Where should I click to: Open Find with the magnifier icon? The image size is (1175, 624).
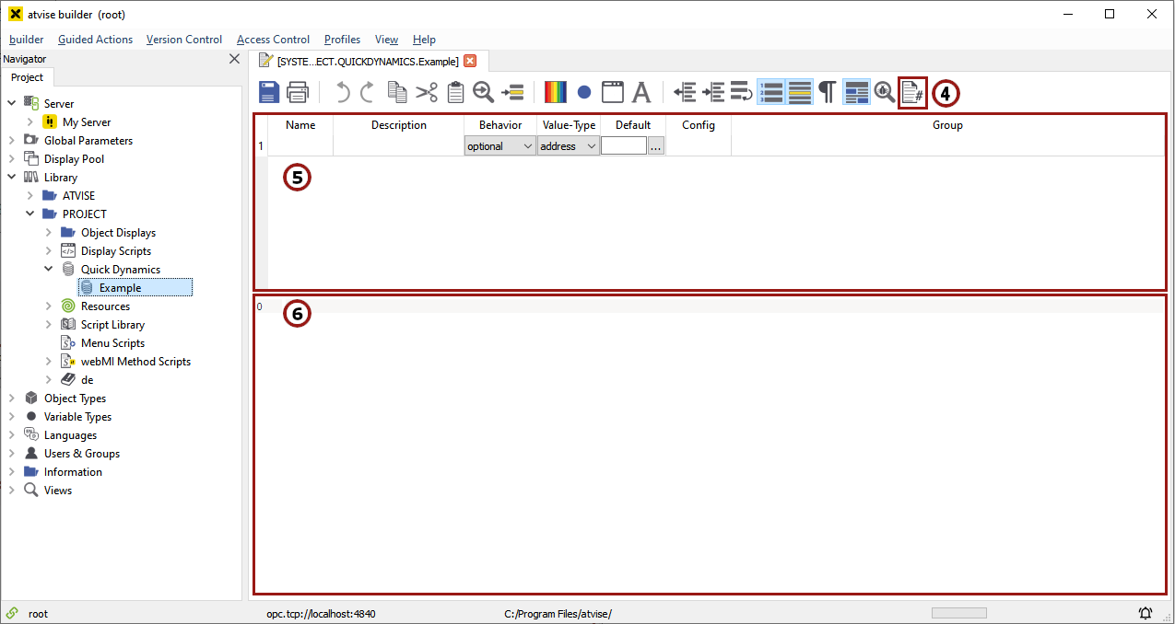coord(484,92)
